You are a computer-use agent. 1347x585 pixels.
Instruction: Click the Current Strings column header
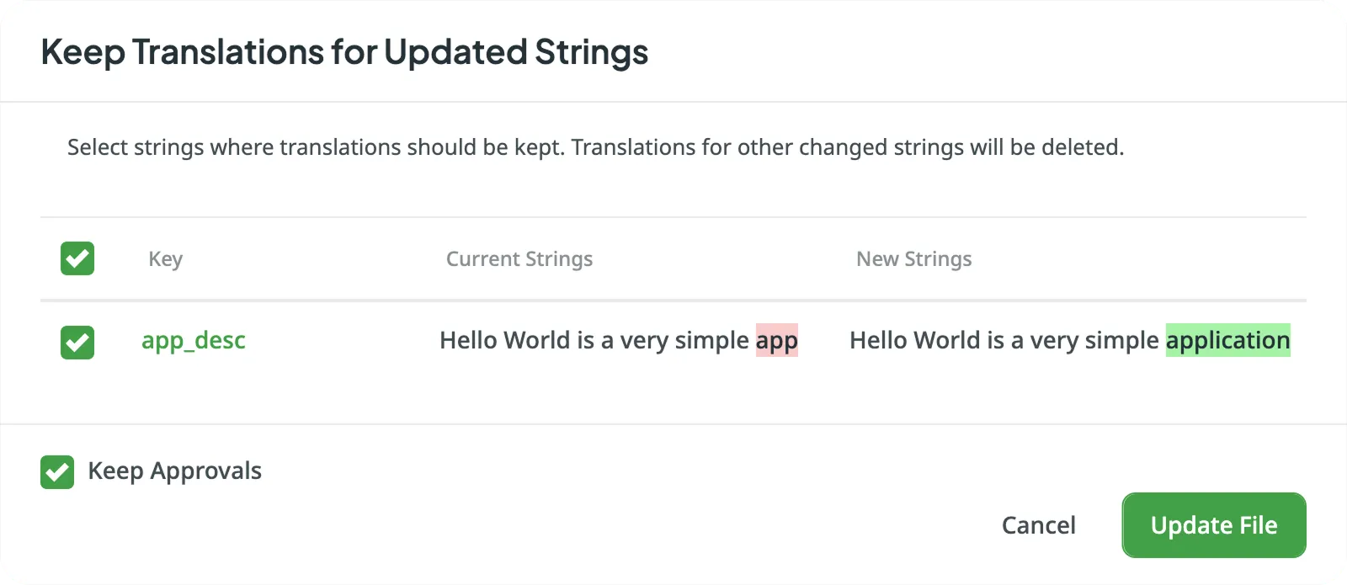click(519, 258)
